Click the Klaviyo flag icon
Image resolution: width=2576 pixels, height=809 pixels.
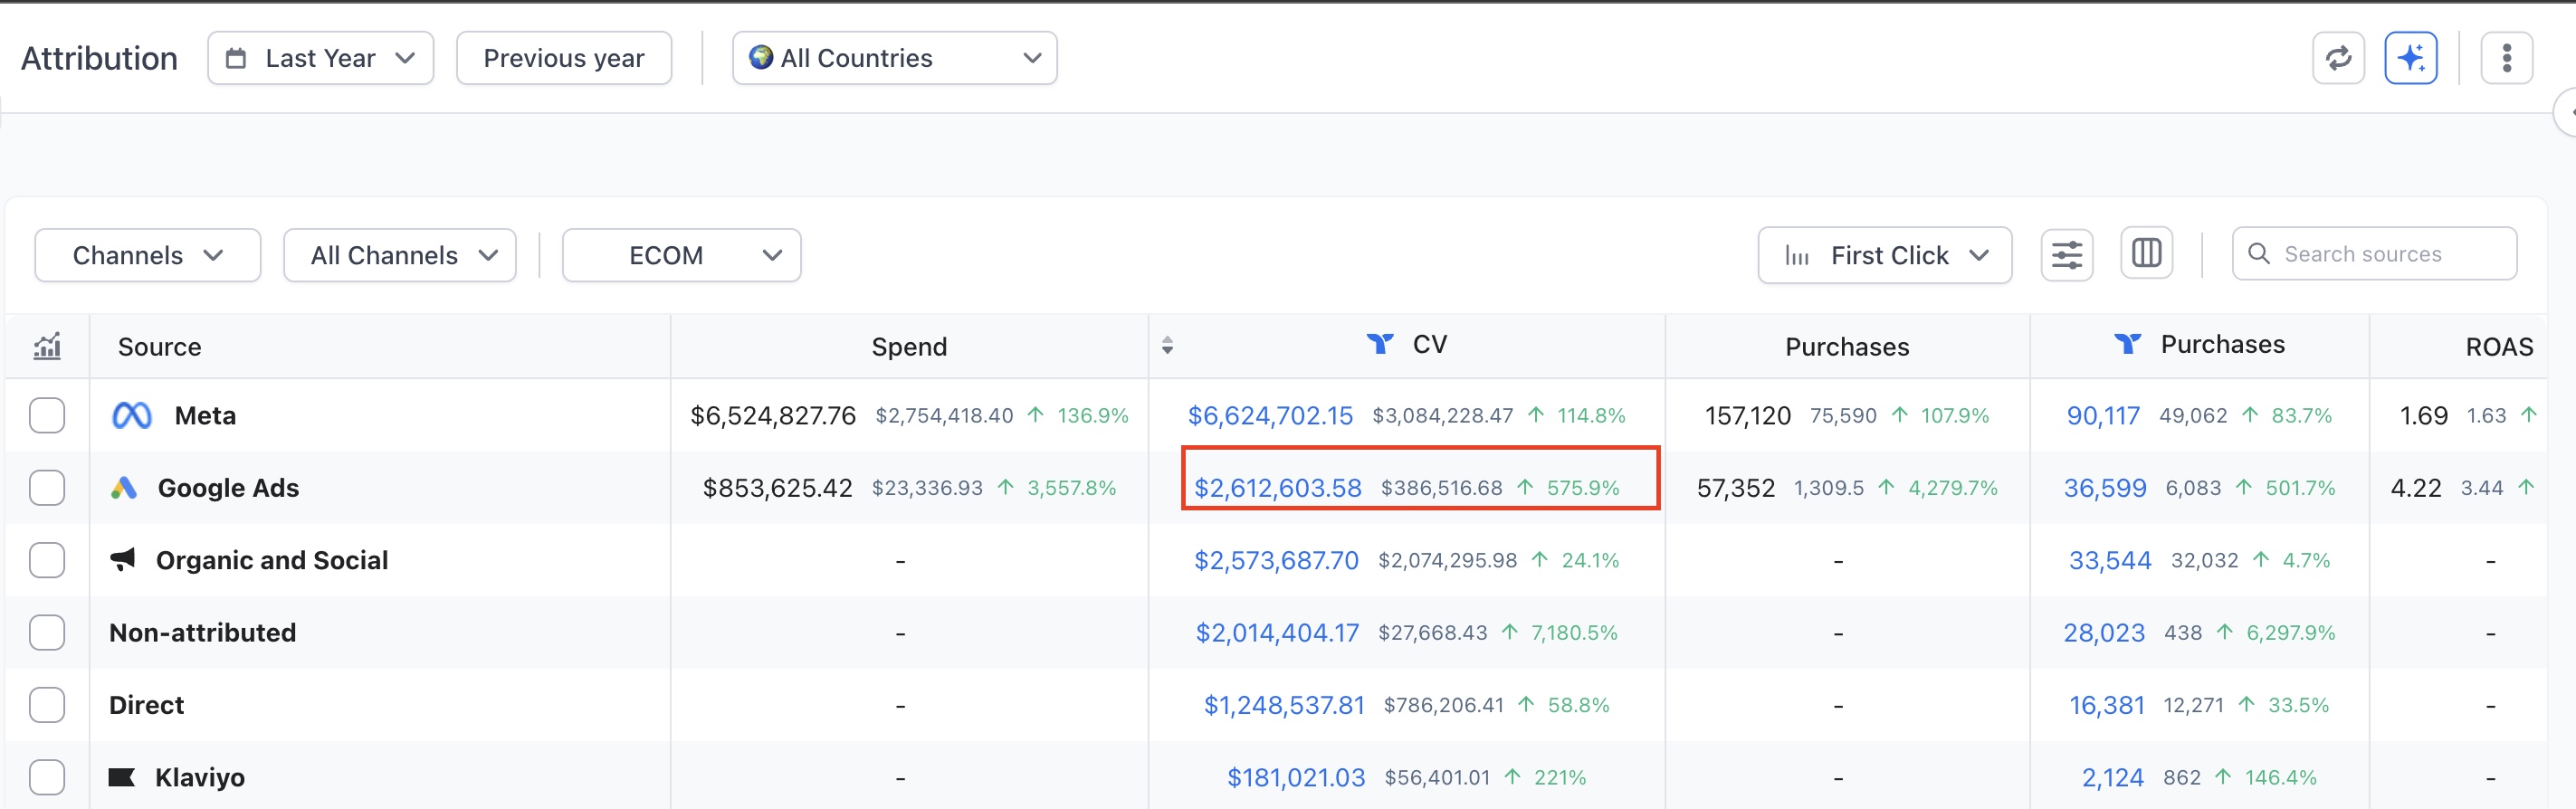pyautogui.click(x=121, y=777)
